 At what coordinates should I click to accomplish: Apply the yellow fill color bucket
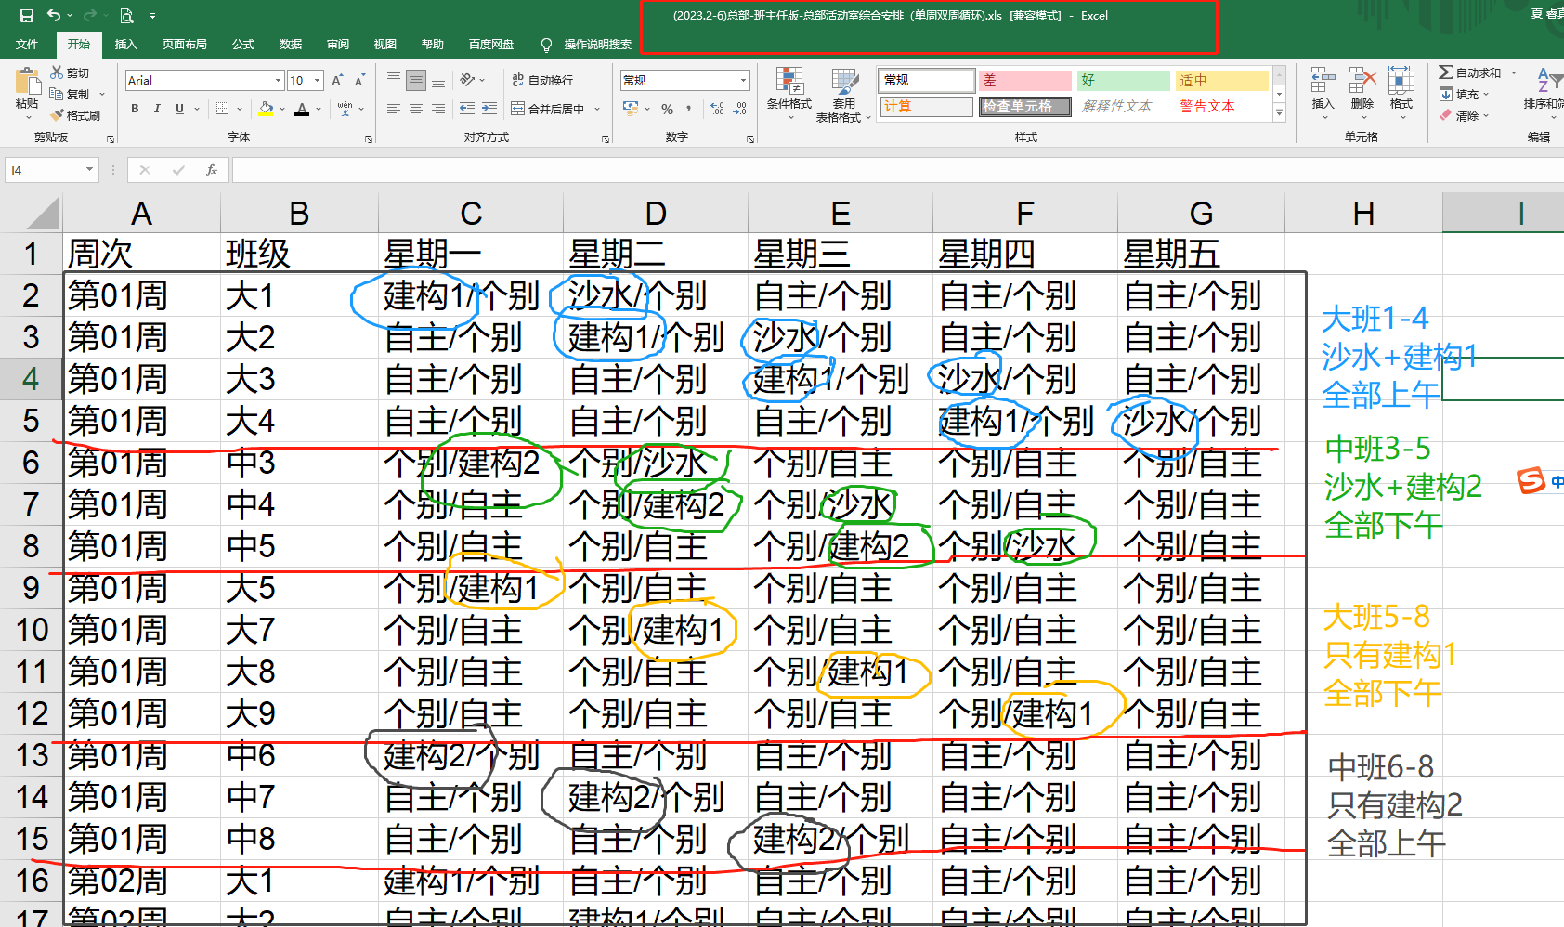pos(267,109)
